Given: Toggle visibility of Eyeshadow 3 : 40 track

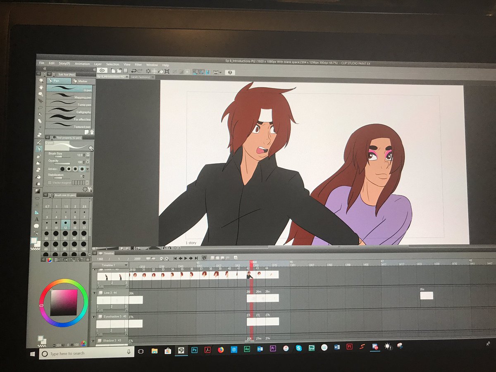Looking at the screenshot, I should [94, 317].
